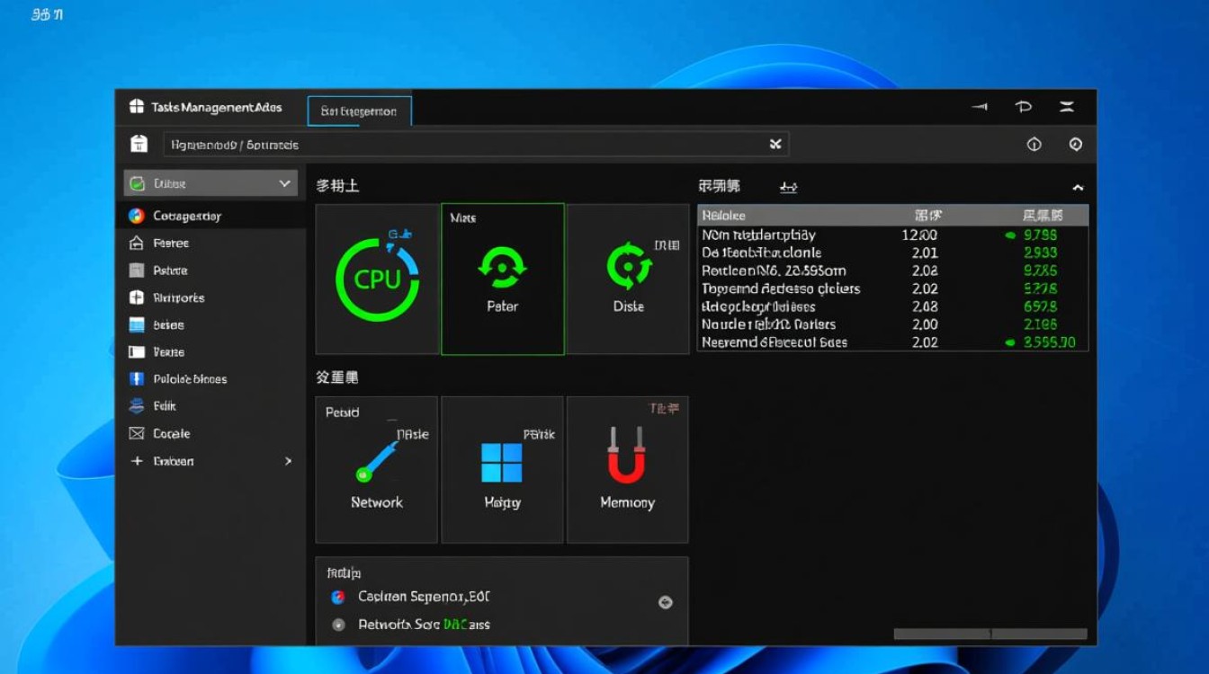Open the Memory tile with magnet icon
The height and width of the screenshot is (674, 1209).
point(627,469)
